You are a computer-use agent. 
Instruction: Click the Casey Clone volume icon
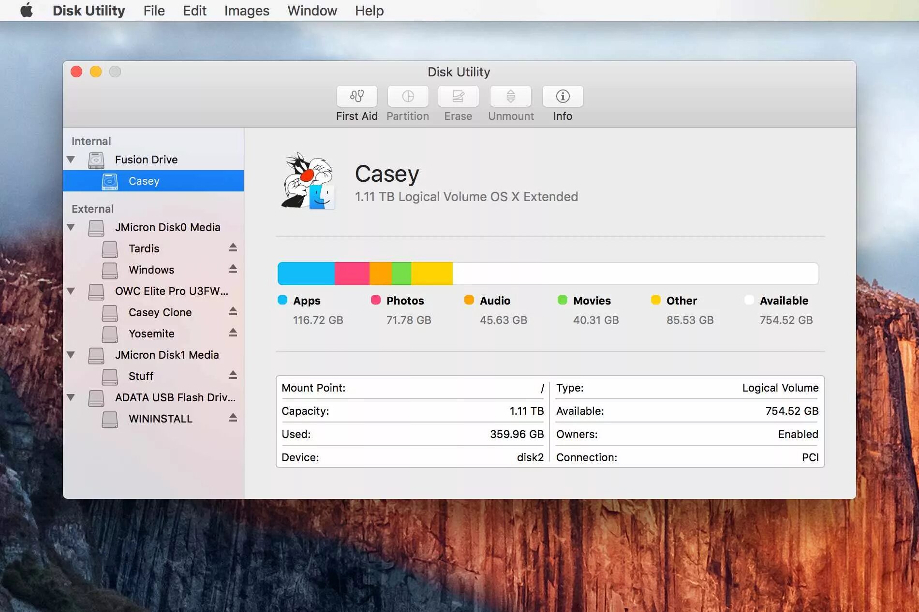110,313
